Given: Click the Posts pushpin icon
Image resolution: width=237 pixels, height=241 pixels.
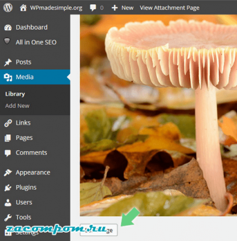Looking at the screenshot, I should [8, 62].
